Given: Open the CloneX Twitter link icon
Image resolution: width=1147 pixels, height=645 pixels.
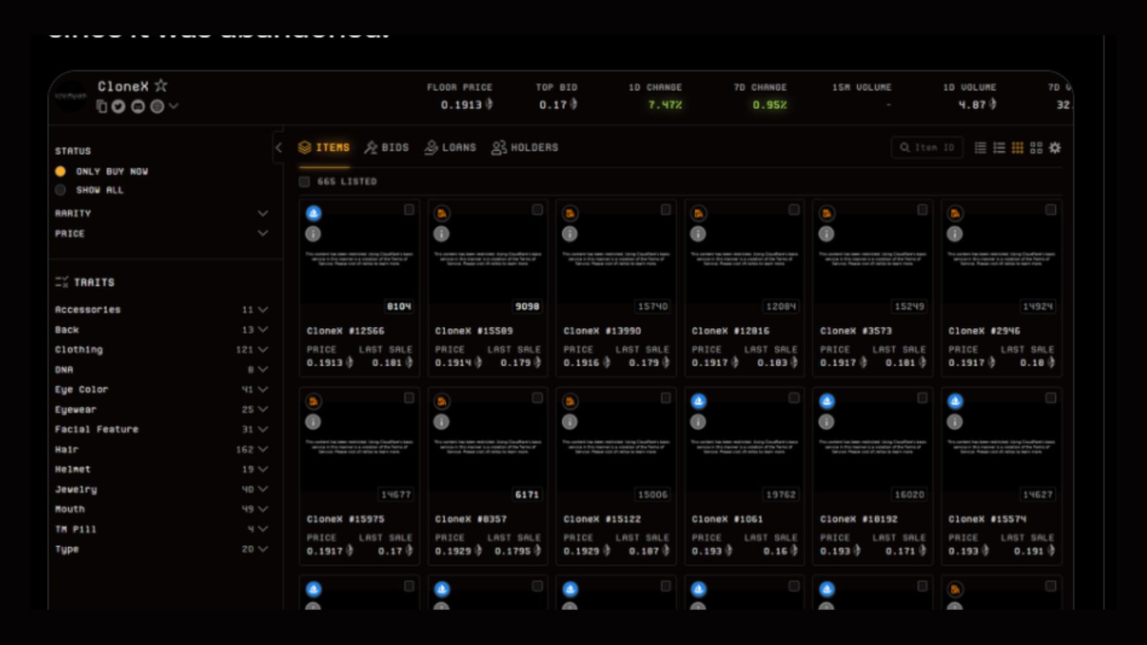Looking at the screenshot, I should pos(118,106).
